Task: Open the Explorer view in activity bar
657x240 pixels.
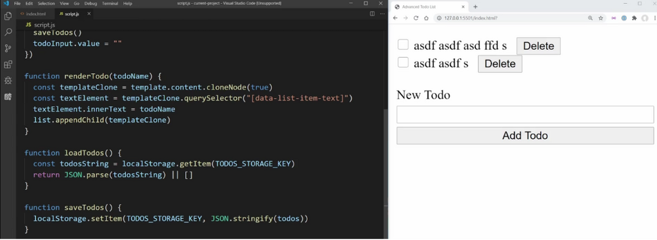Action: pyautogui.click(x=8, y=16)
